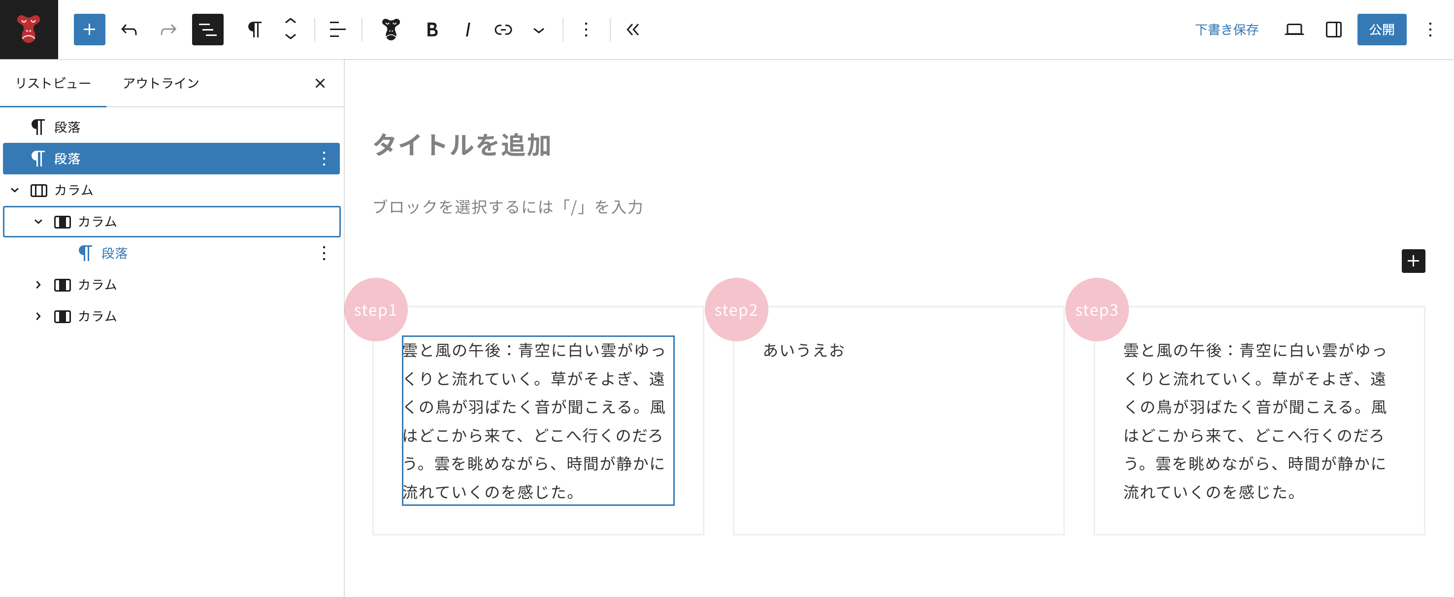Image resolution: width=1454 pixels, height=597 pixels.
Task: Collapse the top-level カラム block
Action: (15, 190)
